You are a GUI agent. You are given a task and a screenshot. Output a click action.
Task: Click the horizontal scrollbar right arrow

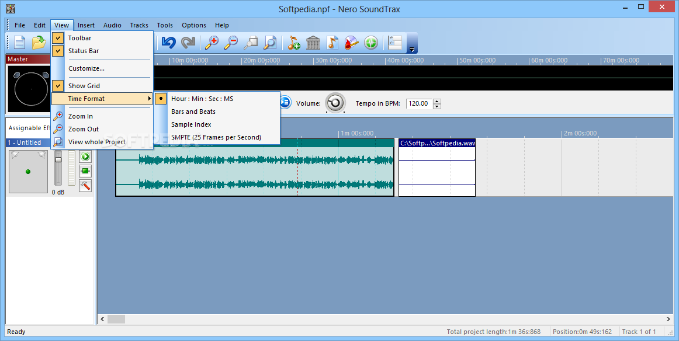click(x=668, y=319)
